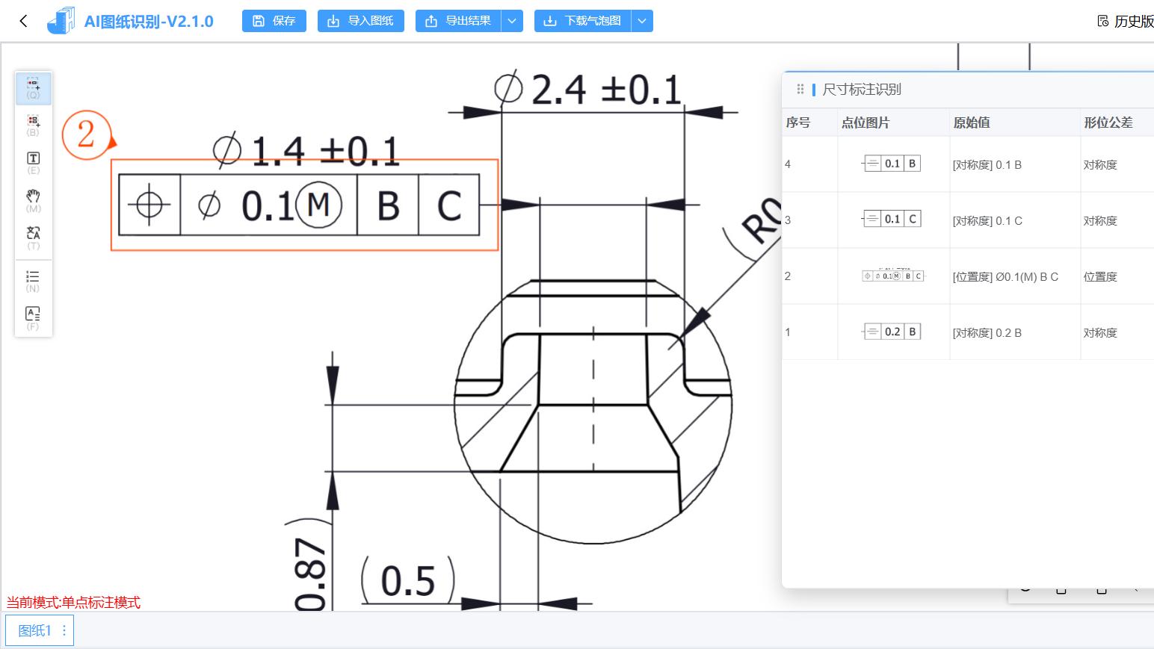1154x649 pixels.
Task: Click the ∅2.4 ±0.1 dimension on the drawing
Action: tap(588, 90)
